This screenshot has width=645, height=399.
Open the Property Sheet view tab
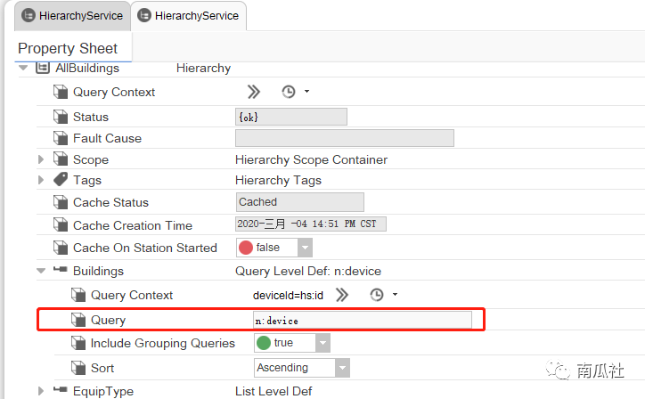tap(68, 48)
